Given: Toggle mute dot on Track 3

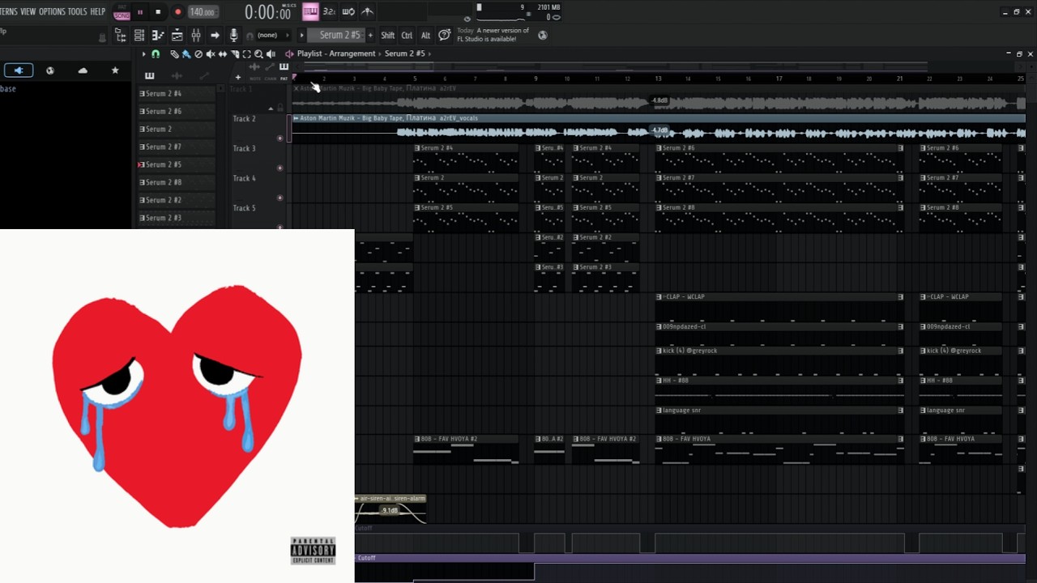Looking at the screenshot, I should [280, 168].
